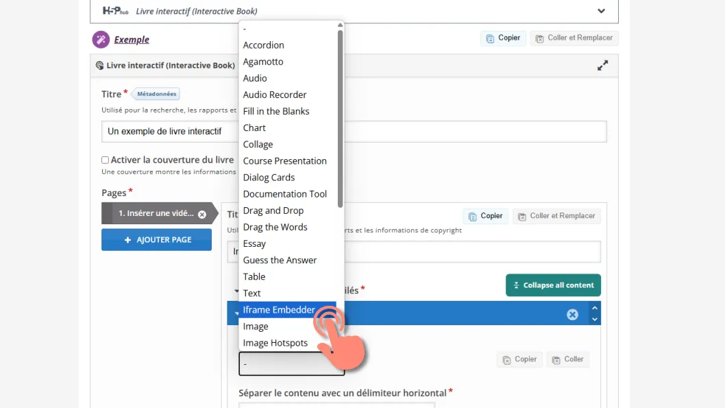Click the Coller button
725x408 pixels.
[568, 359]
